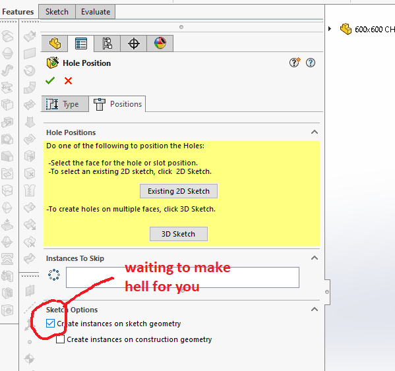Viewport: 395px width, 371px height.
Task: Click the Existing 2D Sketch button
Action: point(179,191)
